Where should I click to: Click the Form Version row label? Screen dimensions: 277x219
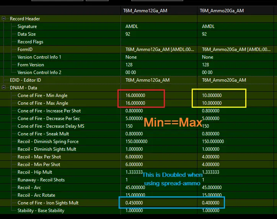click(x=31, y=65)
